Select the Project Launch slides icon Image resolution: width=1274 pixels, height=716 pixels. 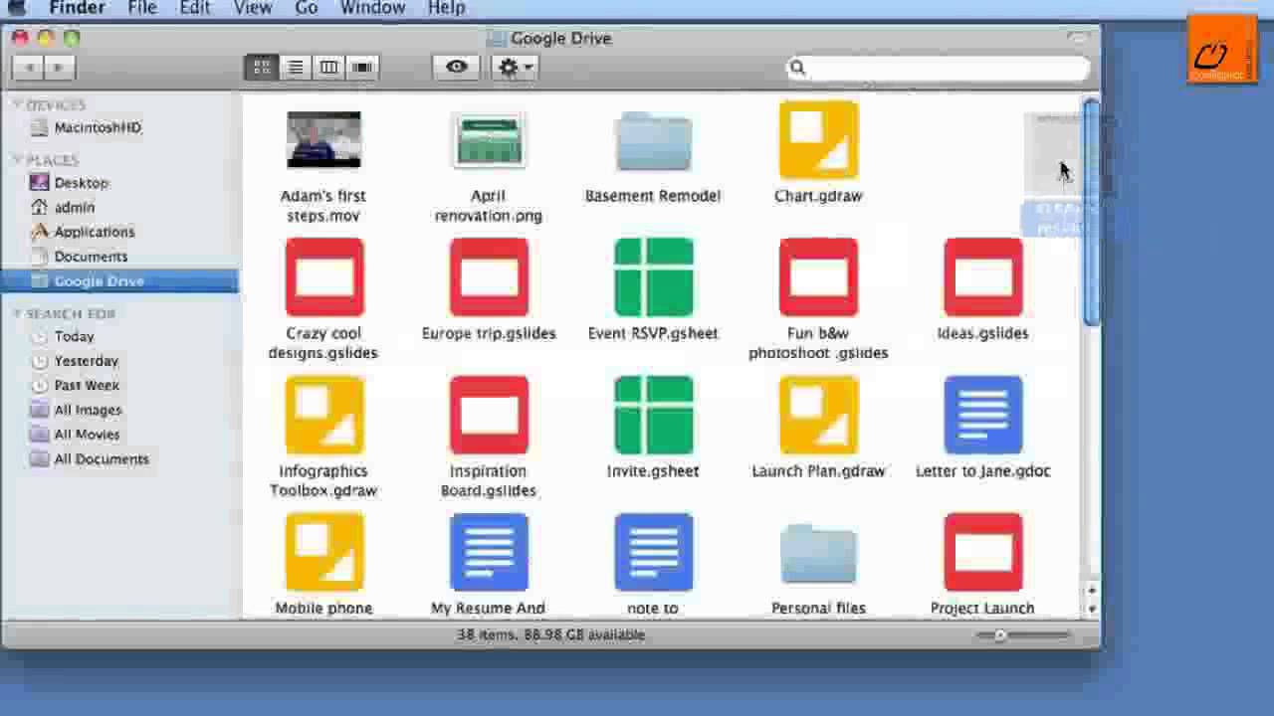click(x=983, y=552)
